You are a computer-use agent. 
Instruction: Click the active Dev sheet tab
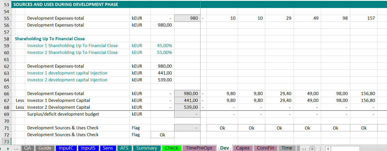coord(225,148)
